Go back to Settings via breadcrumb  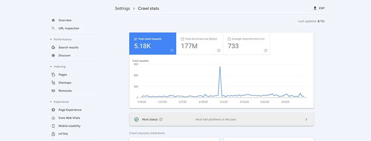pyautogui.click(x=122, y=8)
